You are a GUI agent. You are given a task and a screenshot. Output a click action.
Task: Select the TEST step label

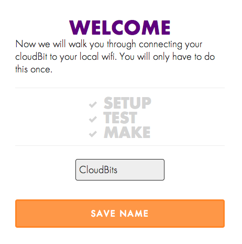coord(120,118)
